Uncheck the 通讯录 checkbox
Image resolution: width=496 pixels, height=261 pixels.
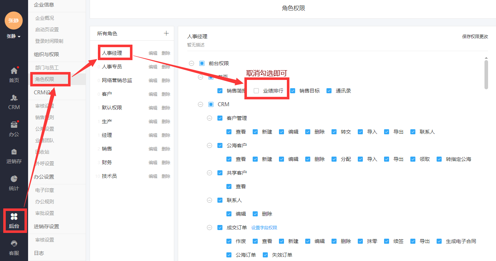(329, 91)
